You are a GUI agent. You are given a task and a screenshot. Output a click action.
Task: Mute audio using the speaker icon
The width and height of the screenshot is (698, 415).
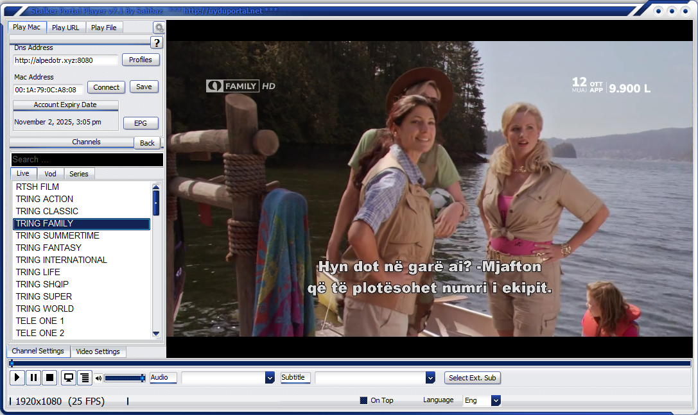[98, 378]
